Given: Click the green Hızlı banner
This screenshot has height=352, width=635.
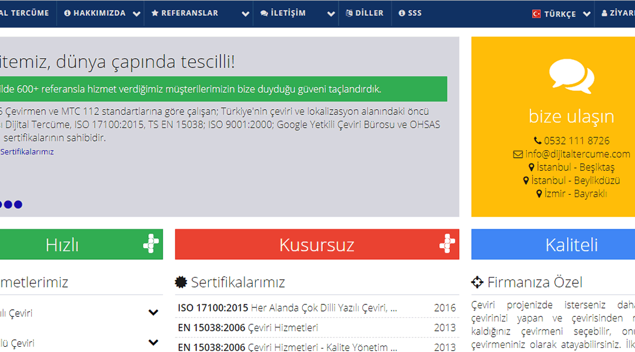Looking at the screenshot, I should [x=81, y=245].
